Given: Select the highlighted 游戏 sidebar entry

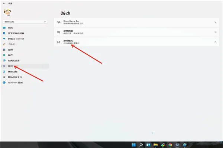Looking at the screenshot, I should tap(25, 66).
